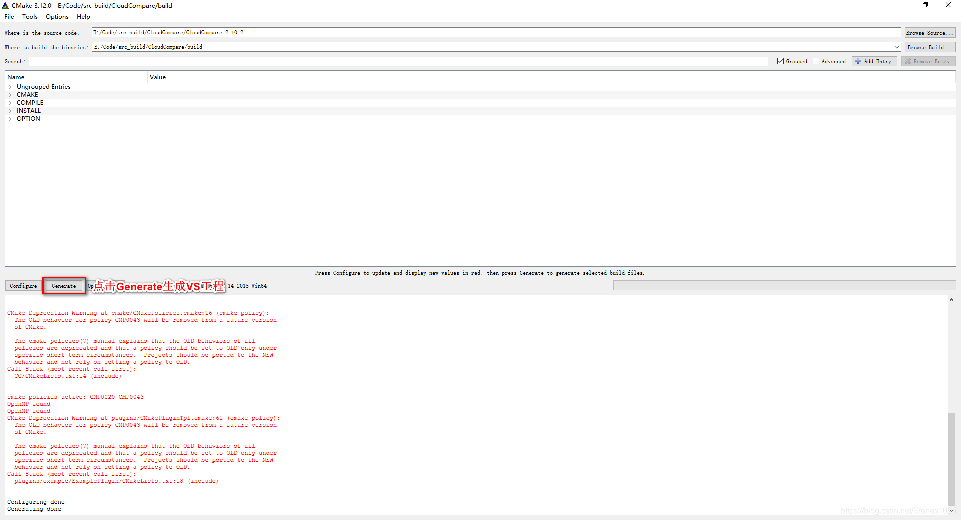Click the Generate button
Screen dimensions: 961x520
point(64,286)
